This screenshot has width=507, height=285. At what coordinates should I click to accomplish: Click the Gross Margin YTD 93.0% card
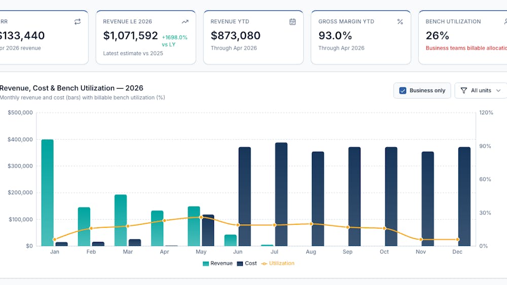click(x=361, y=37)
